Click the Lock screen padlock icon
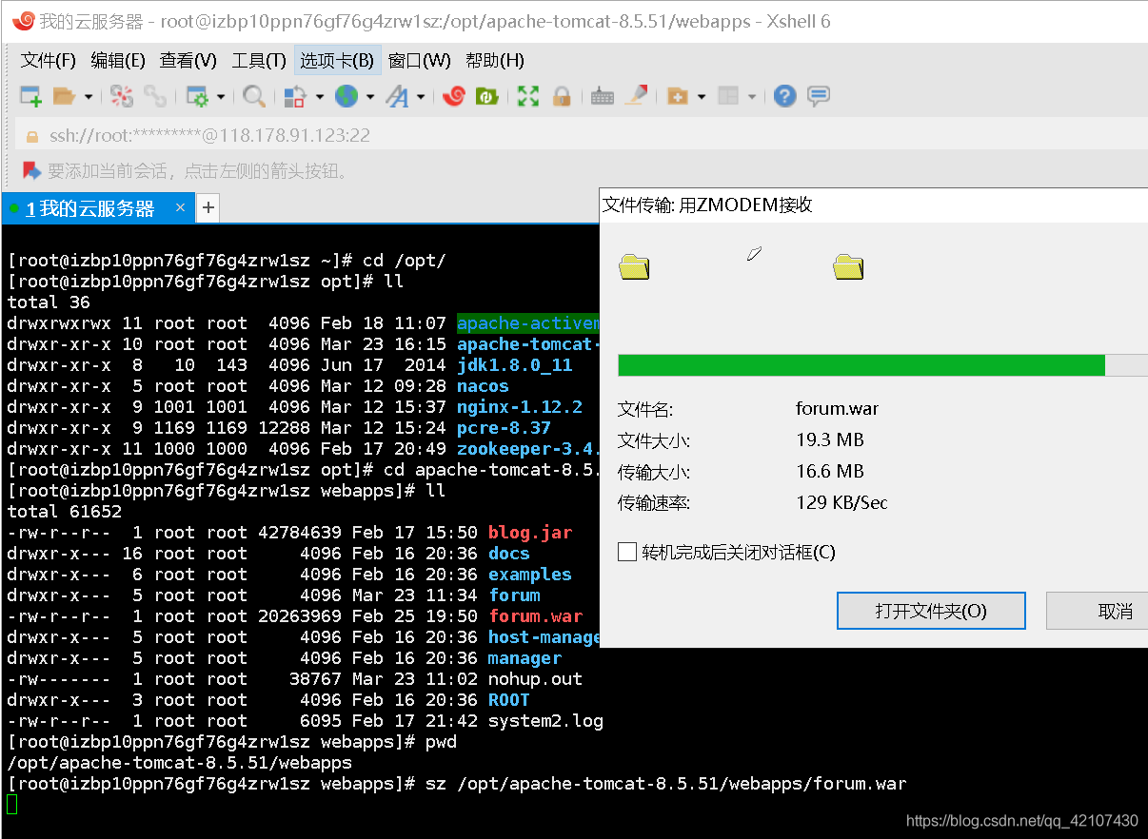 pos(562,96)
